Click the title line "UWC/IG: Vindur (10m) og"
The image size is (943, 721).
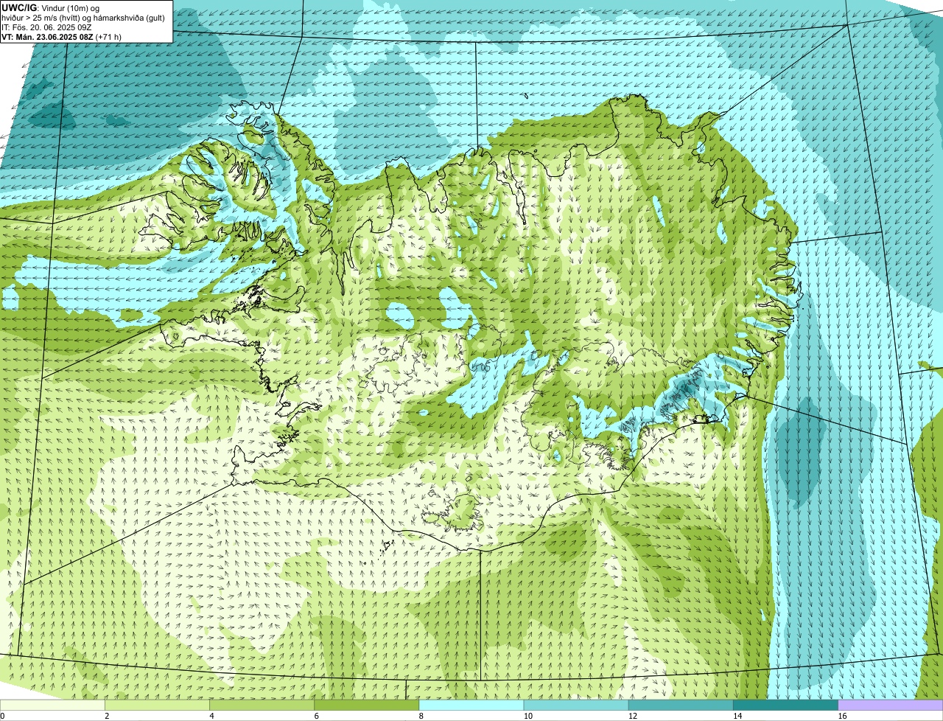click(50, 7)
